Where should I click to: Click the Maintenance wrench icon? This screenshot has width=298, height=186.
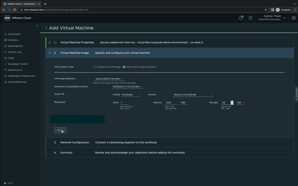(x=5, y=70)
